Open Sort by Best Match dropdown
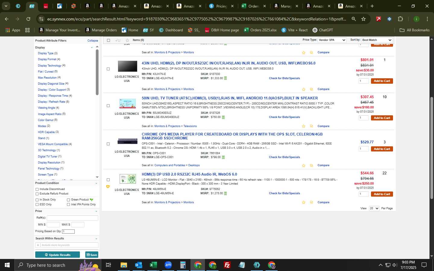Screen dimensions: 434x271 [x=377, y=40]
